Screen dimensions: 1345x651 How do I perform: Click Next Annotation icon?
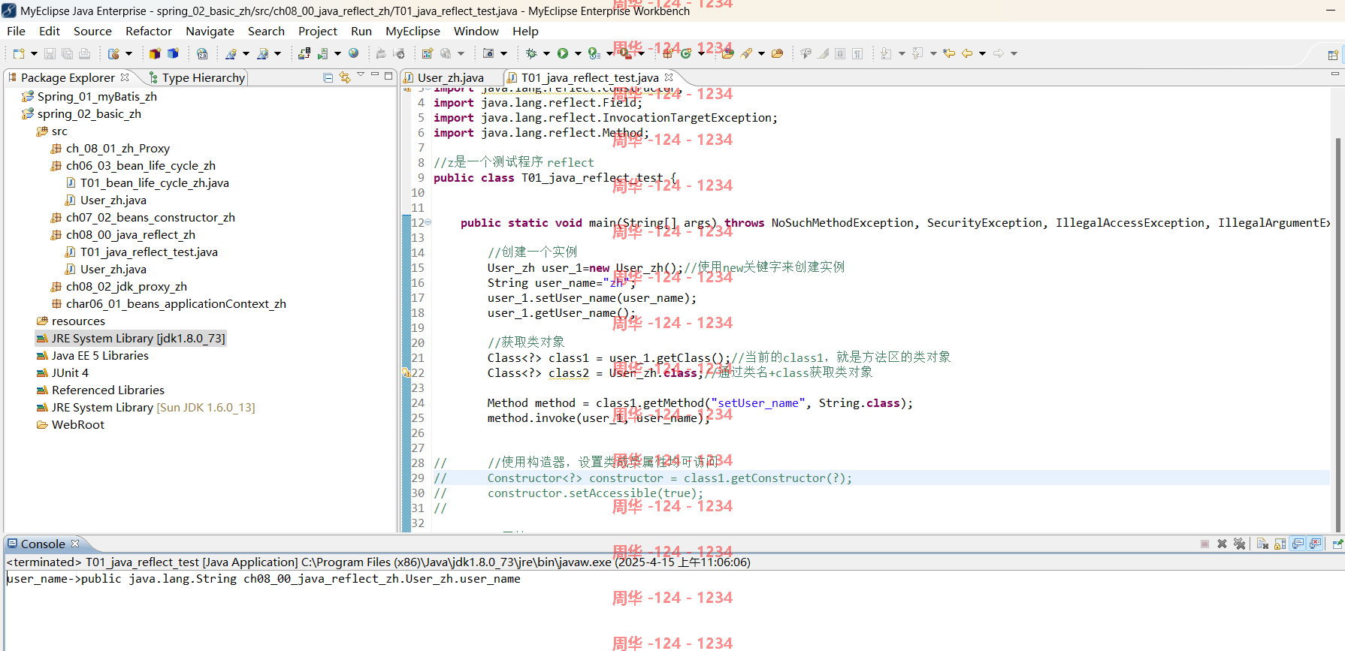887,53
